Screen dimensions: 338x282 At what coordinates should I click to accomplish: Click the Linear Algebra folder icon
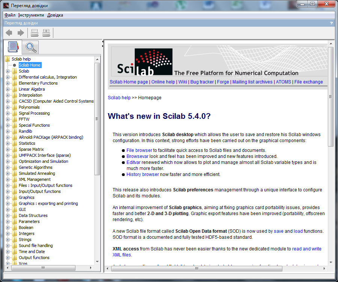(15, 89)
